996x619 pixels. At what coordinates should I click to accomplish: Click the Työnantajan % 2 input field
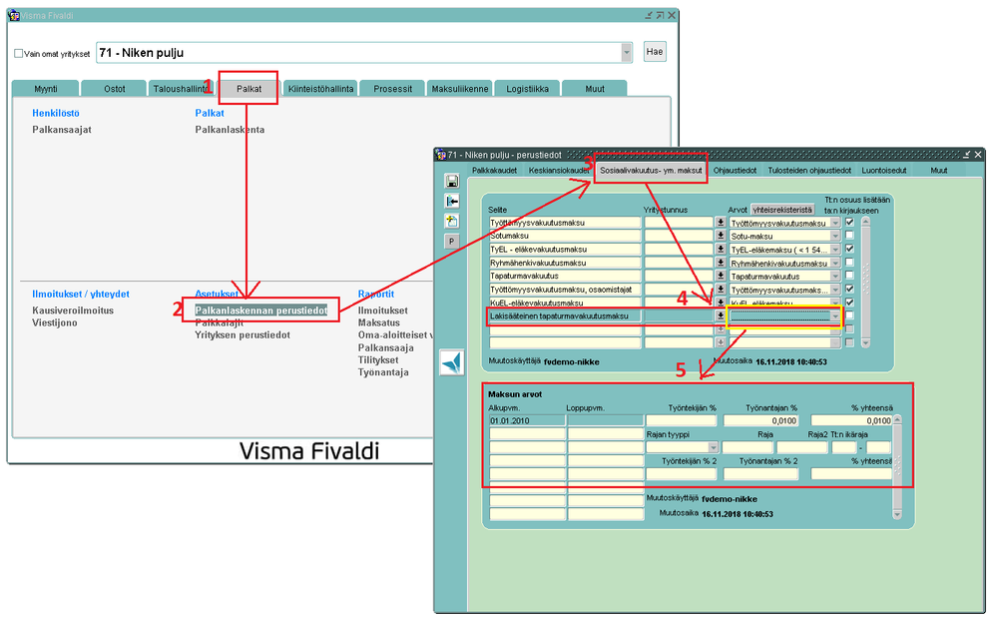[761, 474]
